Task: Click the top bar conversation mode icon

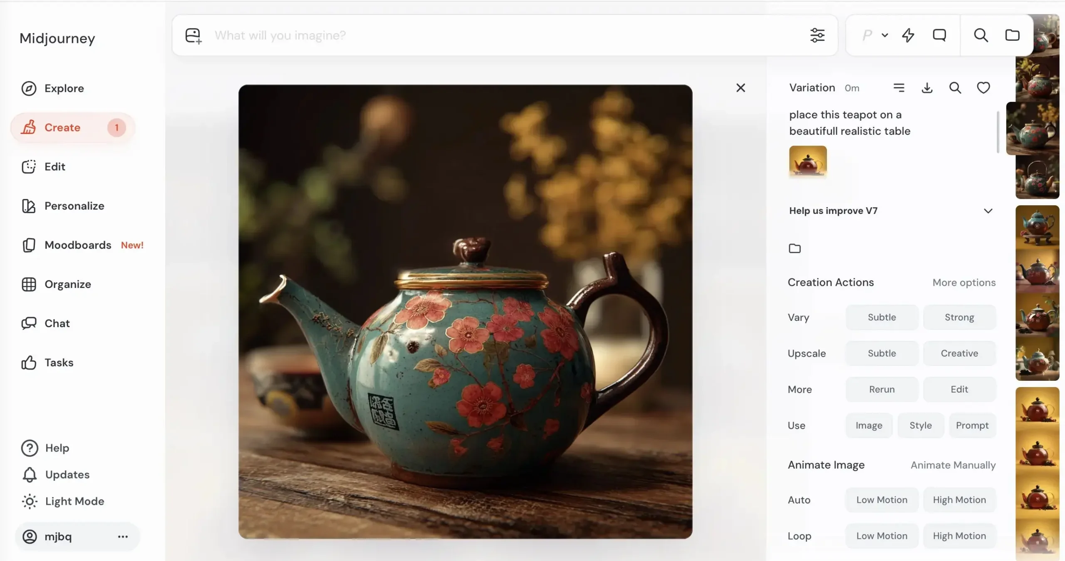Action: (939, 35)
